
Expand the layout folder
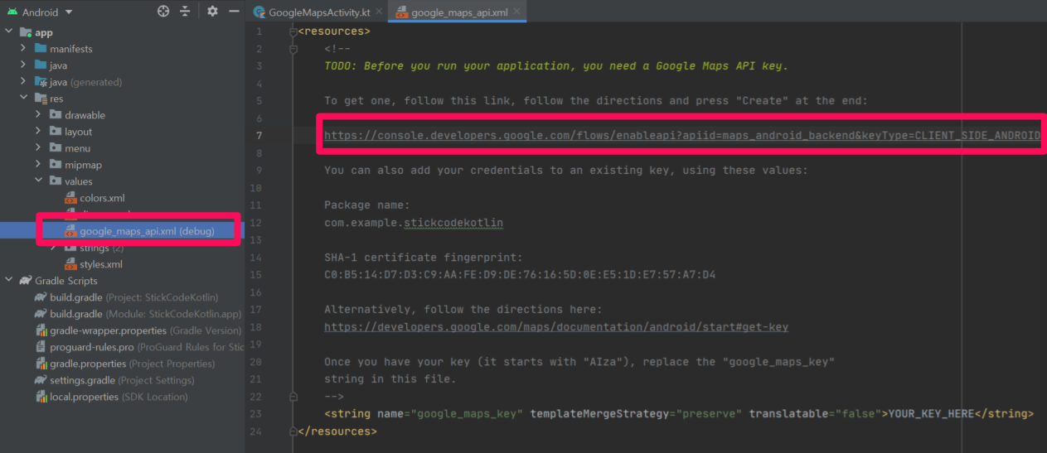click(x=39, y=132)
